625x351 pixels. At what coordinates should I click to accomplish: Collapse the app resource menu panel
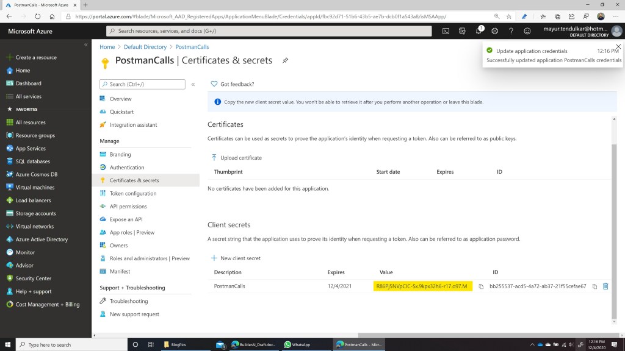tap(193, 84)
